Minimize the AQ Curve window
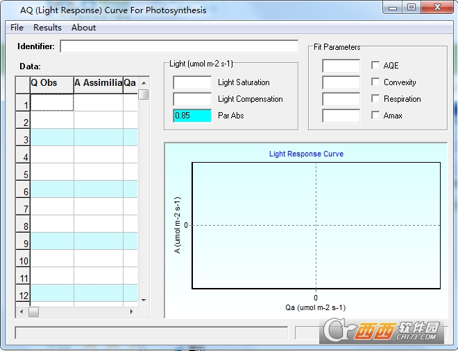The height and width of the screenshot is (351, 458). pyautogui.click(x=393, y=8)
